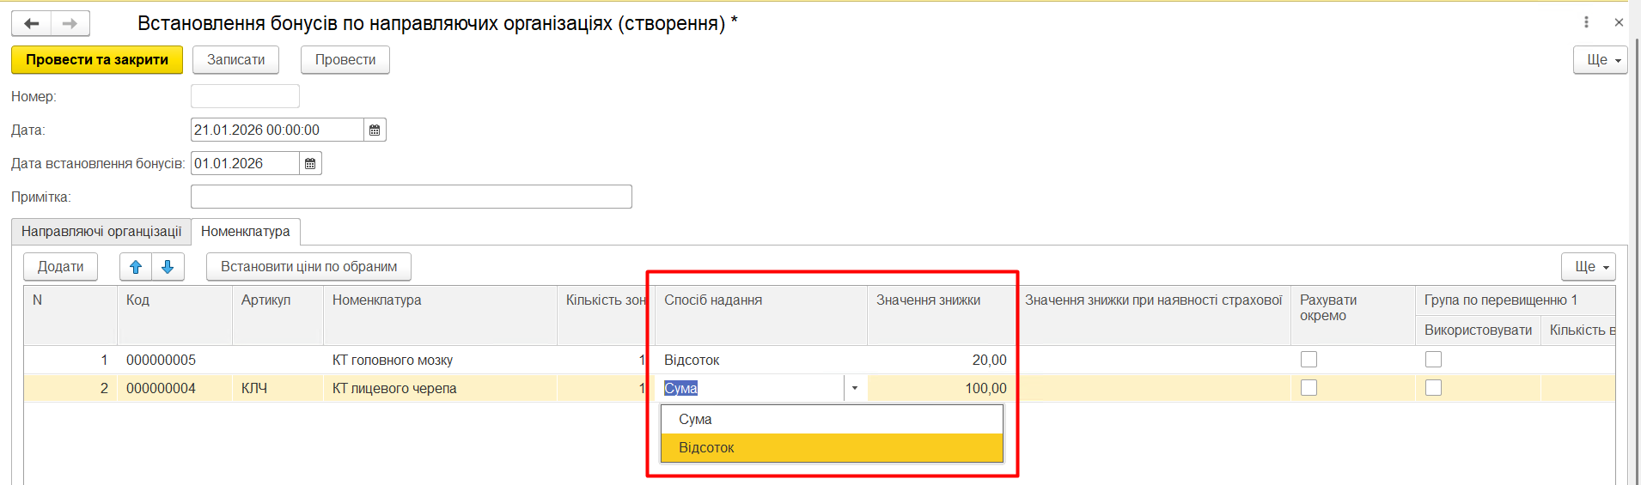Viewport: 1641px width, 485px height.
Task: Move row up with blue arrow
Action: coord(136,267)
